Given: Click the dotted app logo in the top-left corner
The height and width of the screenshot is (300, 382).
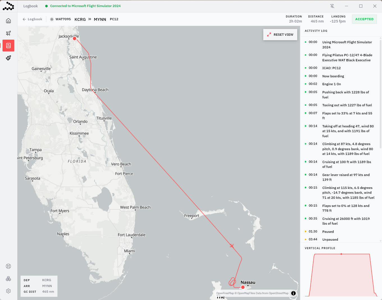Looking at the screenshot, I should click(x=8, y=6).
